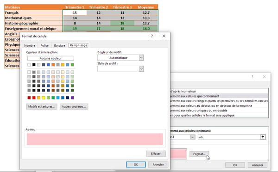Expand the Couleur de motif dropdown
The width and height of the screenshot is (278, 172).
click(x=141, y=58)
